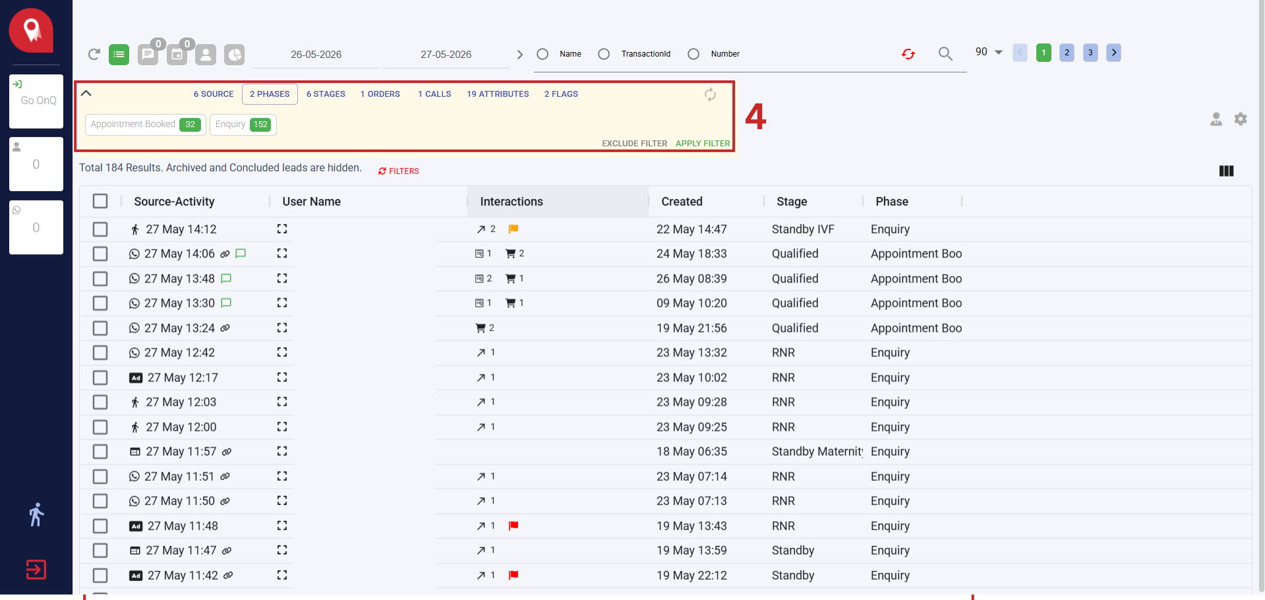Click the magnifier search icon
The image size is (1265, 600).
(945, 54)
